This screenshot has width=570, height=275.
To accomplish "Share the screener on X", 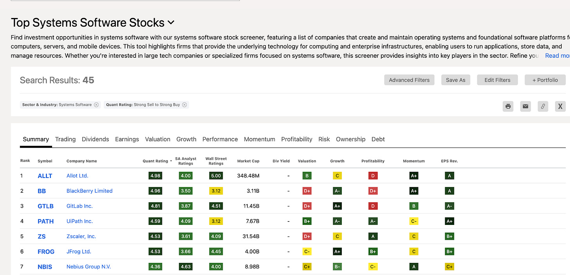I will coord(560,106).
